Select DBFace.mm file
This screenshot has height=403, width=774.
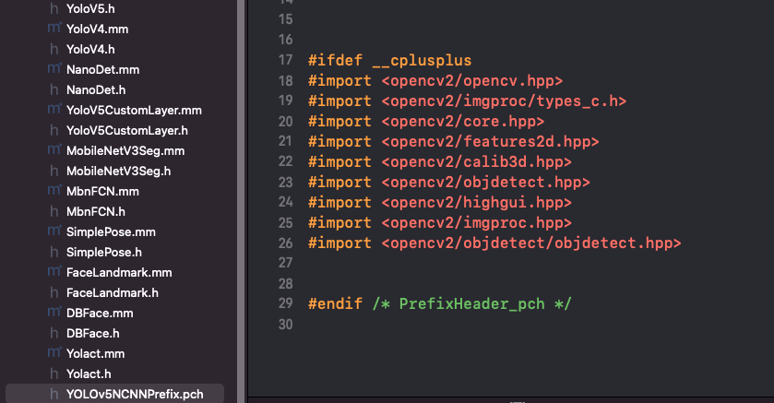(100, 313)
